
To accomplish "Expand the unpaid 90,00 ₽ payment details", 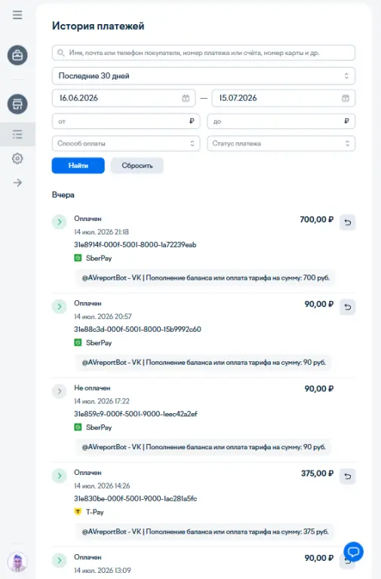I will pos(59,391).
